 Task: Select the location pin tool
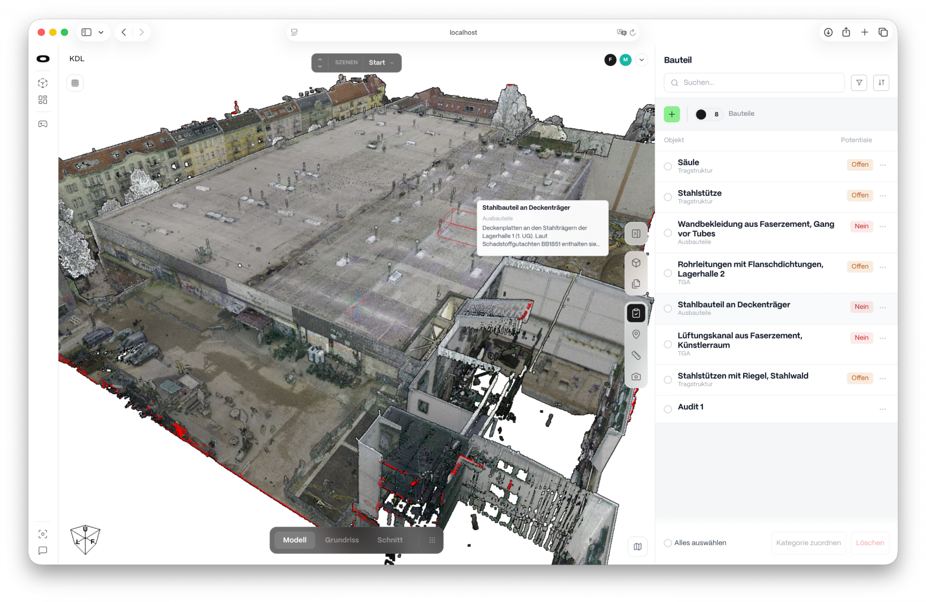tap(636, 334)
